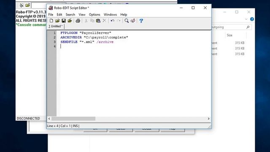The width and height of the screenshot is (270, 152).
Task: Paste clipboard with Paste icon
Action: [x=98, y=21]
